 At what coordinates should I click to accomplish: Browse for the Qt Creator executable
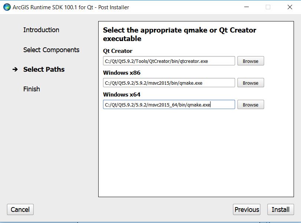251,61
